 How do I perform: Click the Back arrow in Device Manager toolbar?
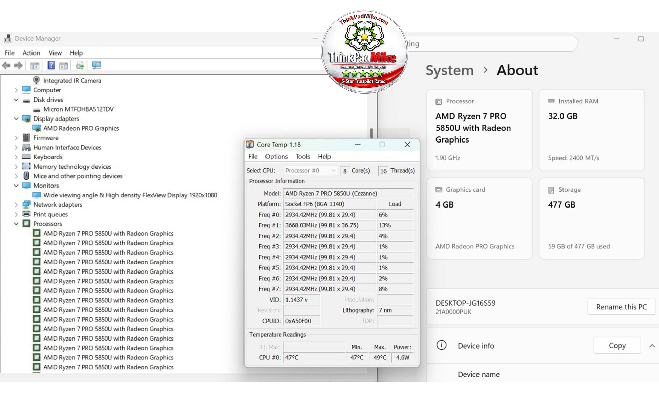point(6,66)
